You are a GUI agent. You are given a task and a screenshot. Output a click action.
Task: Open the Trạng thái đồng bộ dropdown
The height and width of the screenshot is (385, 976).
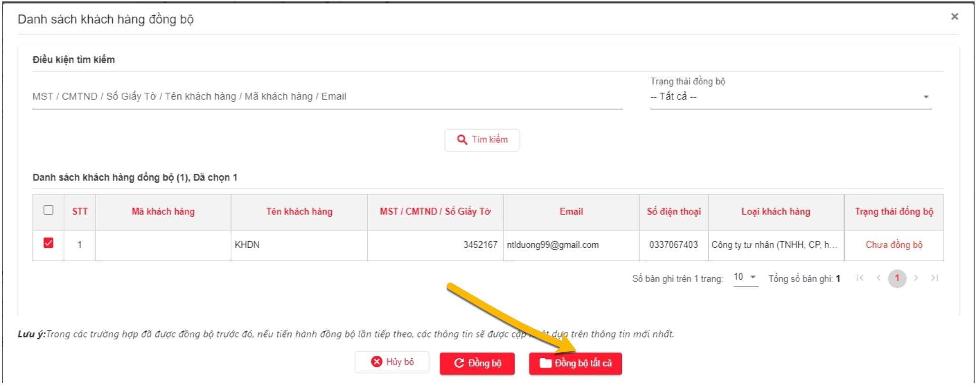coord(791,97)
